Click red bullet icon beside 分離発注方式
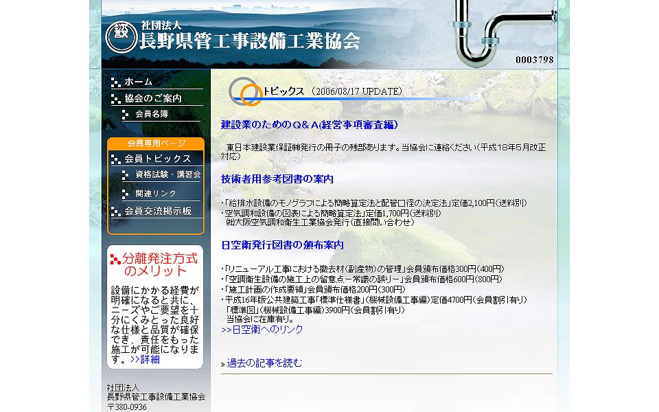 115,260
